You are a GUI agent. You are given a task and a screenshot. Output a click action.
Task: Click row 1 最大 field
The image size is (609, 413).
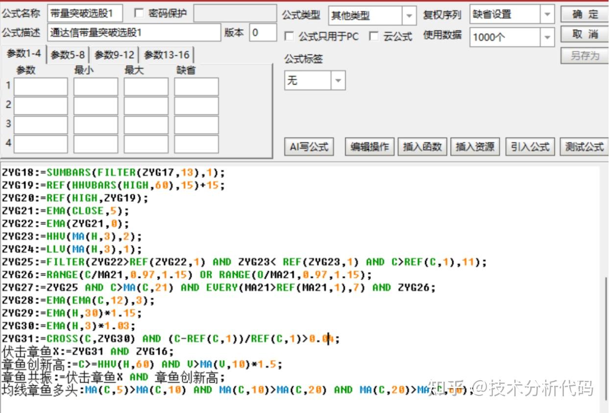point(146,87)
